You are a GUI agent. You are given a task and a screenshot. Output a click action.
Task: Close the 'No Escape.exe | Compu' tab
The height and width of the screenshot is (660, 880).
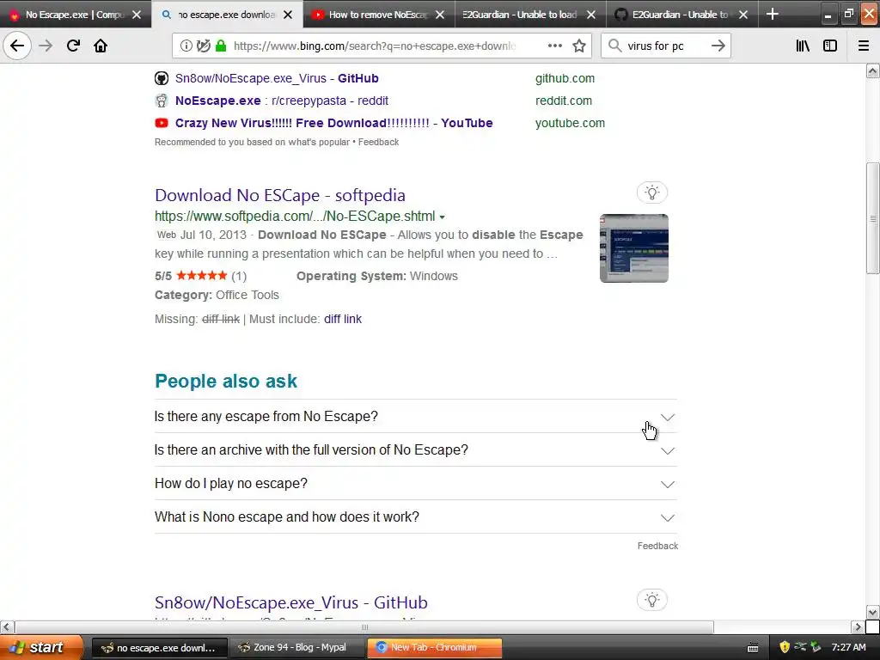[137, 15]
